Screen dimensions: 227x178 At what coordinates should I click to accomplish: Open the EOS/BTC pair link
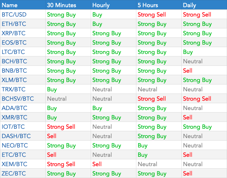pos(14,42)
